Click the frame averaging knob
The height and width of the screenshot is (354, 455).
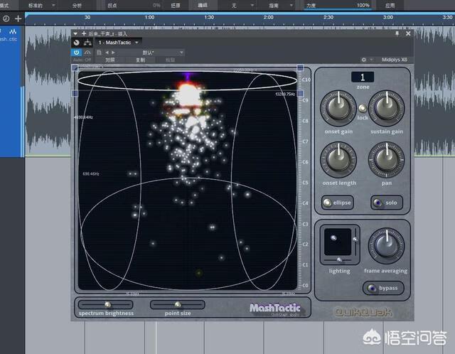click(386, 245)
